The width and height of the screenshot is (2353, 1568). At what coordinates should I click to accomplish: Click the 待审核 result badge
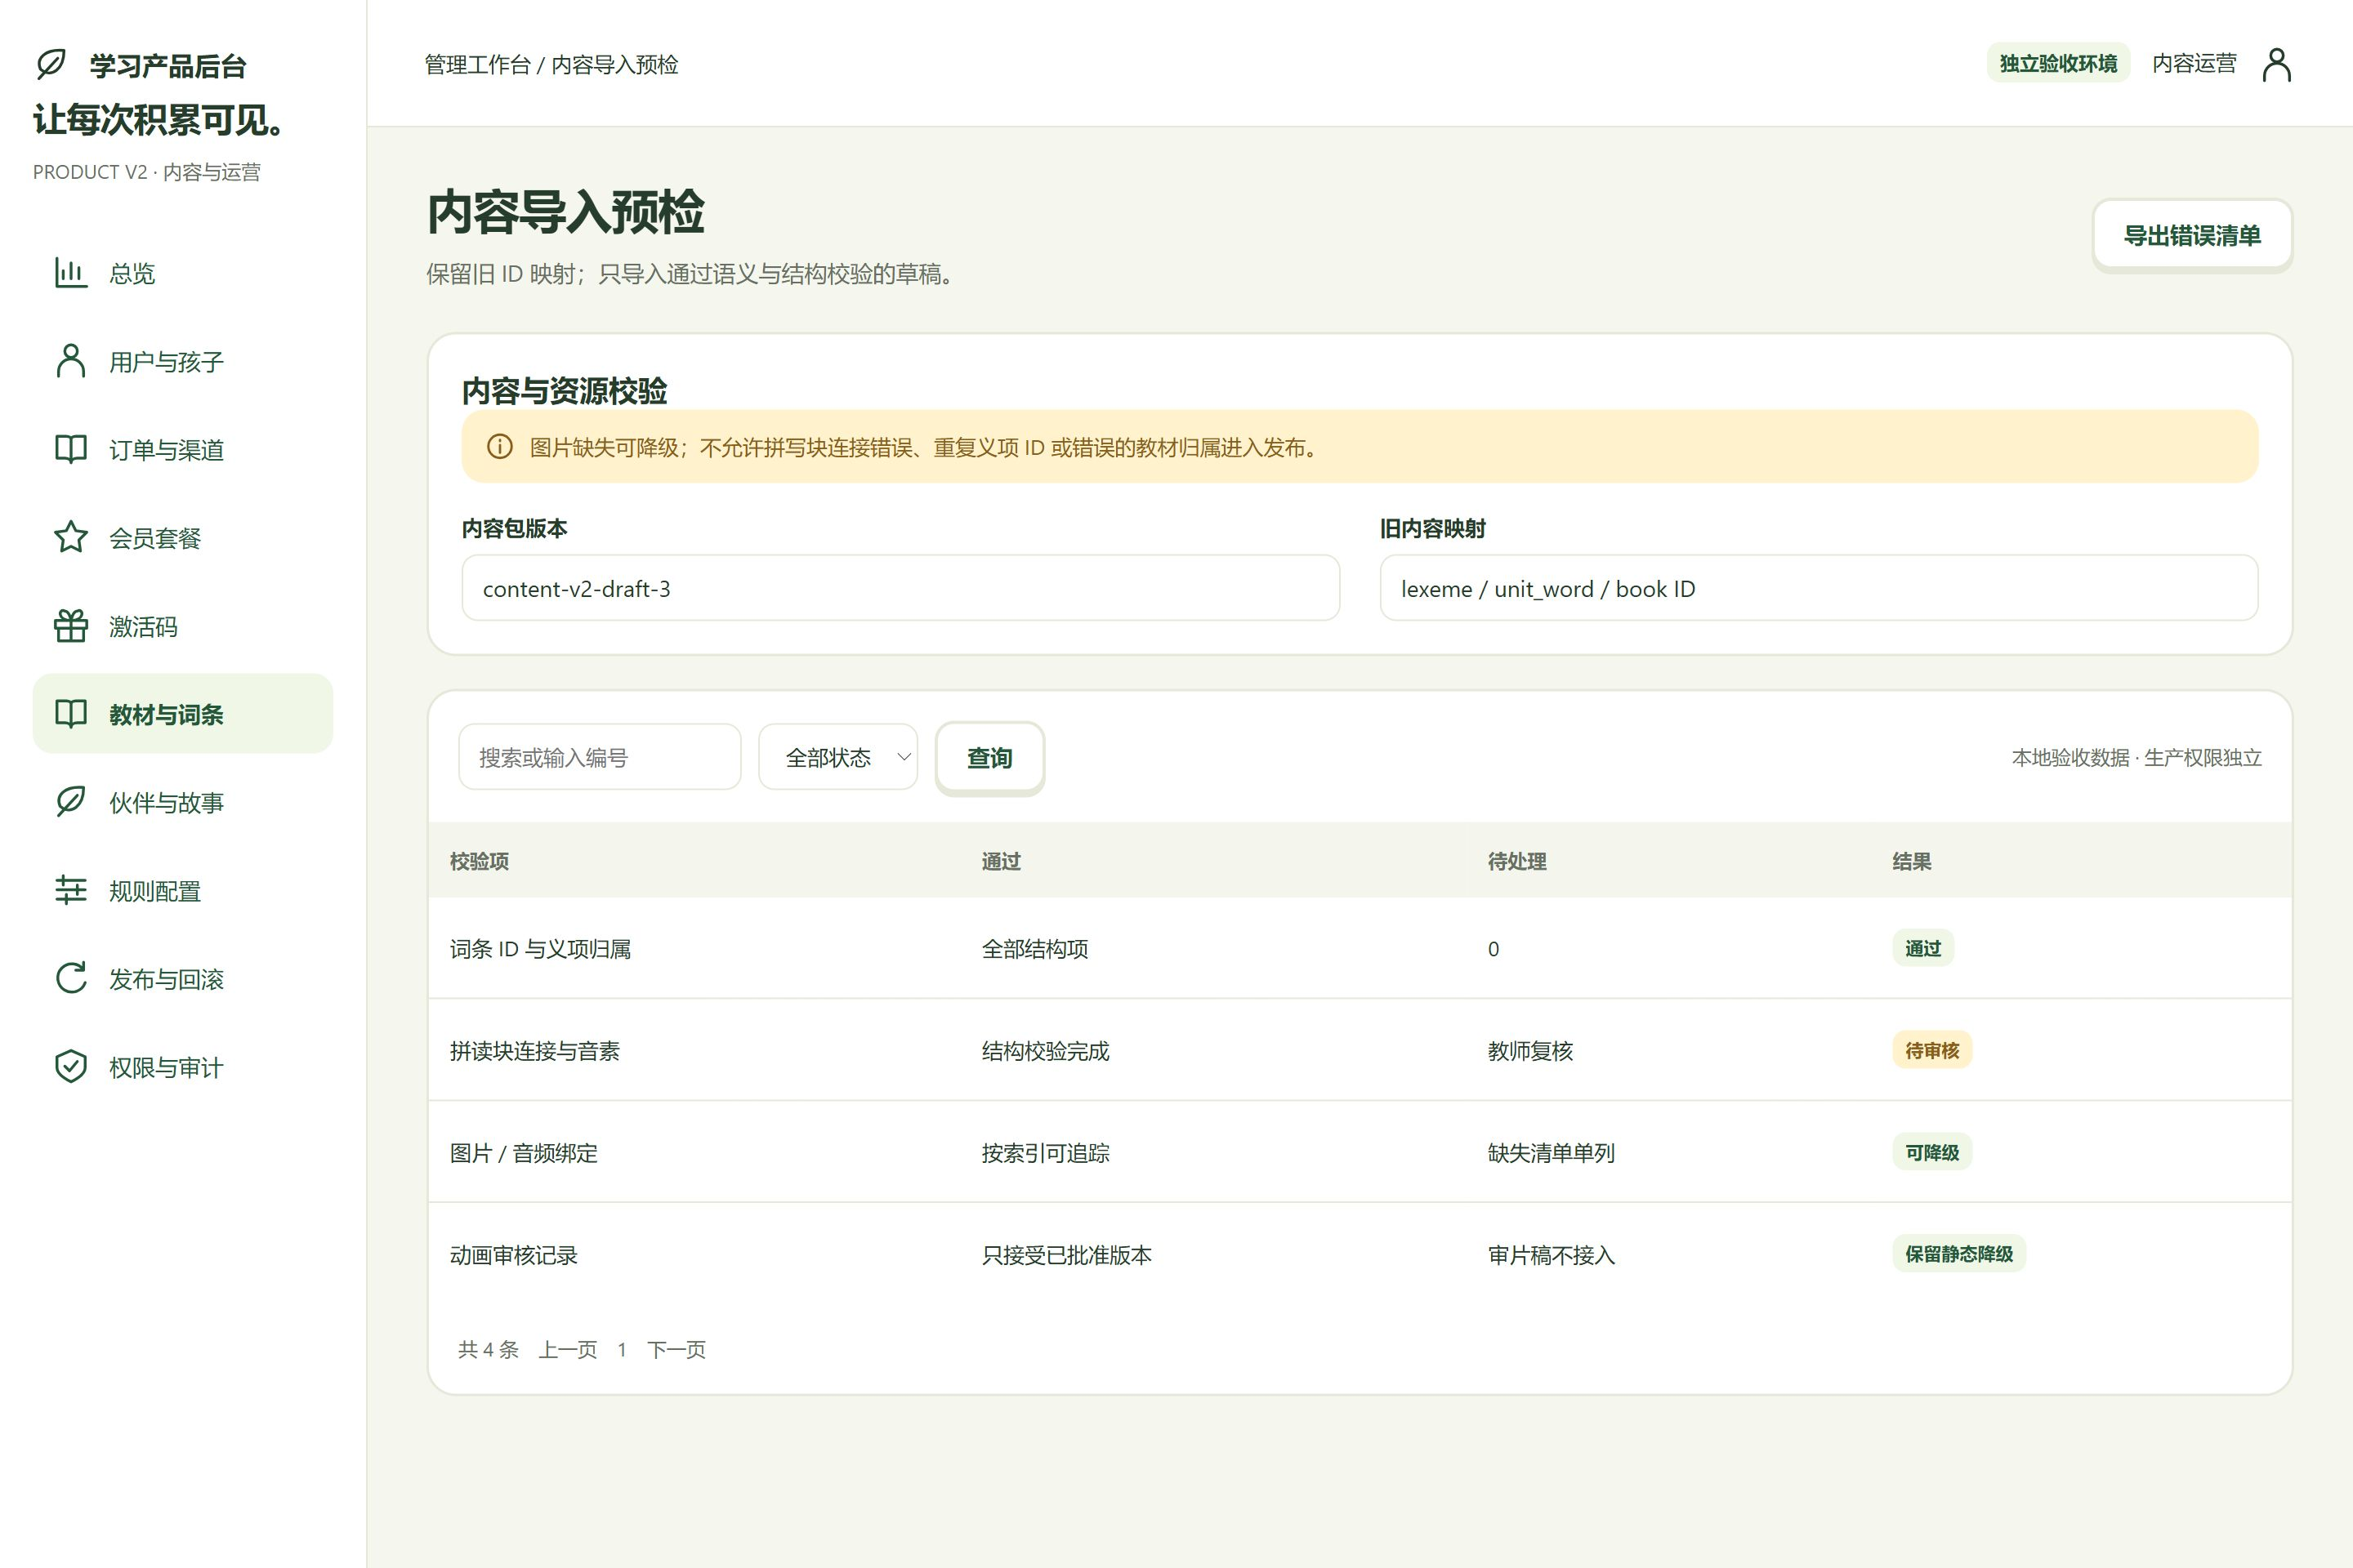[x=1931, y=1050]
